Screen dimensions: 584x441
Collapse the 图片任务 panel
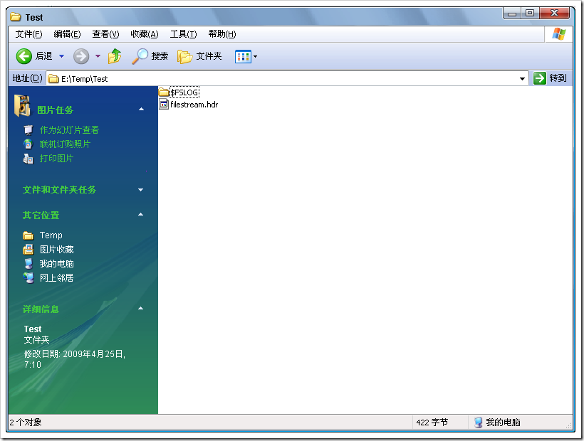tap(141, 109)
